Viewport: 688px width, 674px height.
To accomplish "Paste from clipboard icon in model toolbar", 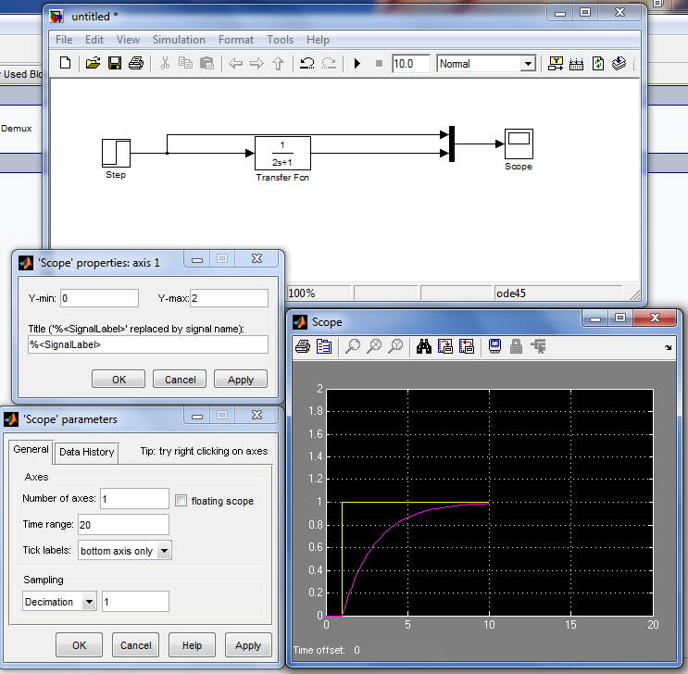I will (x=206, y=64).
